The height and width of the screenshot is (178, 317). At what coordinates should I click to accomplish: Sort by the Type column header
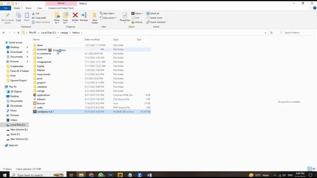pos(115,40)
